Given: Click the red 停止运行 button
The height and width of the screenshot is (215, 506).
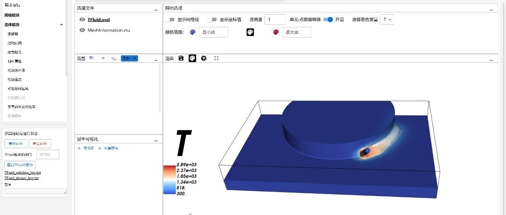Looking at the screenshot, I should point(40,144).
